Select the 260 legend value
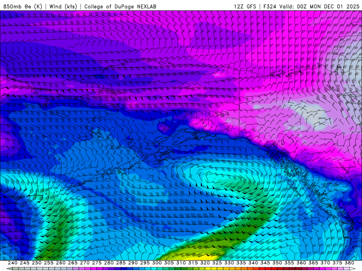Screen dimensions: 362x271 (61, 263)
